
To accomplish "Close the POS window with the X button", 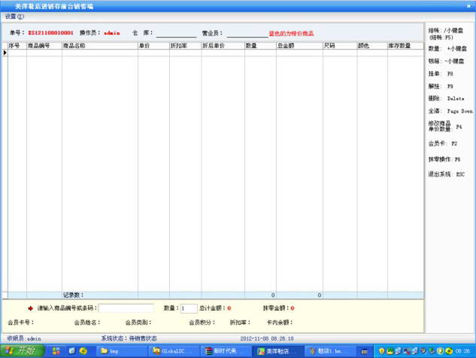I will (468, 6).
